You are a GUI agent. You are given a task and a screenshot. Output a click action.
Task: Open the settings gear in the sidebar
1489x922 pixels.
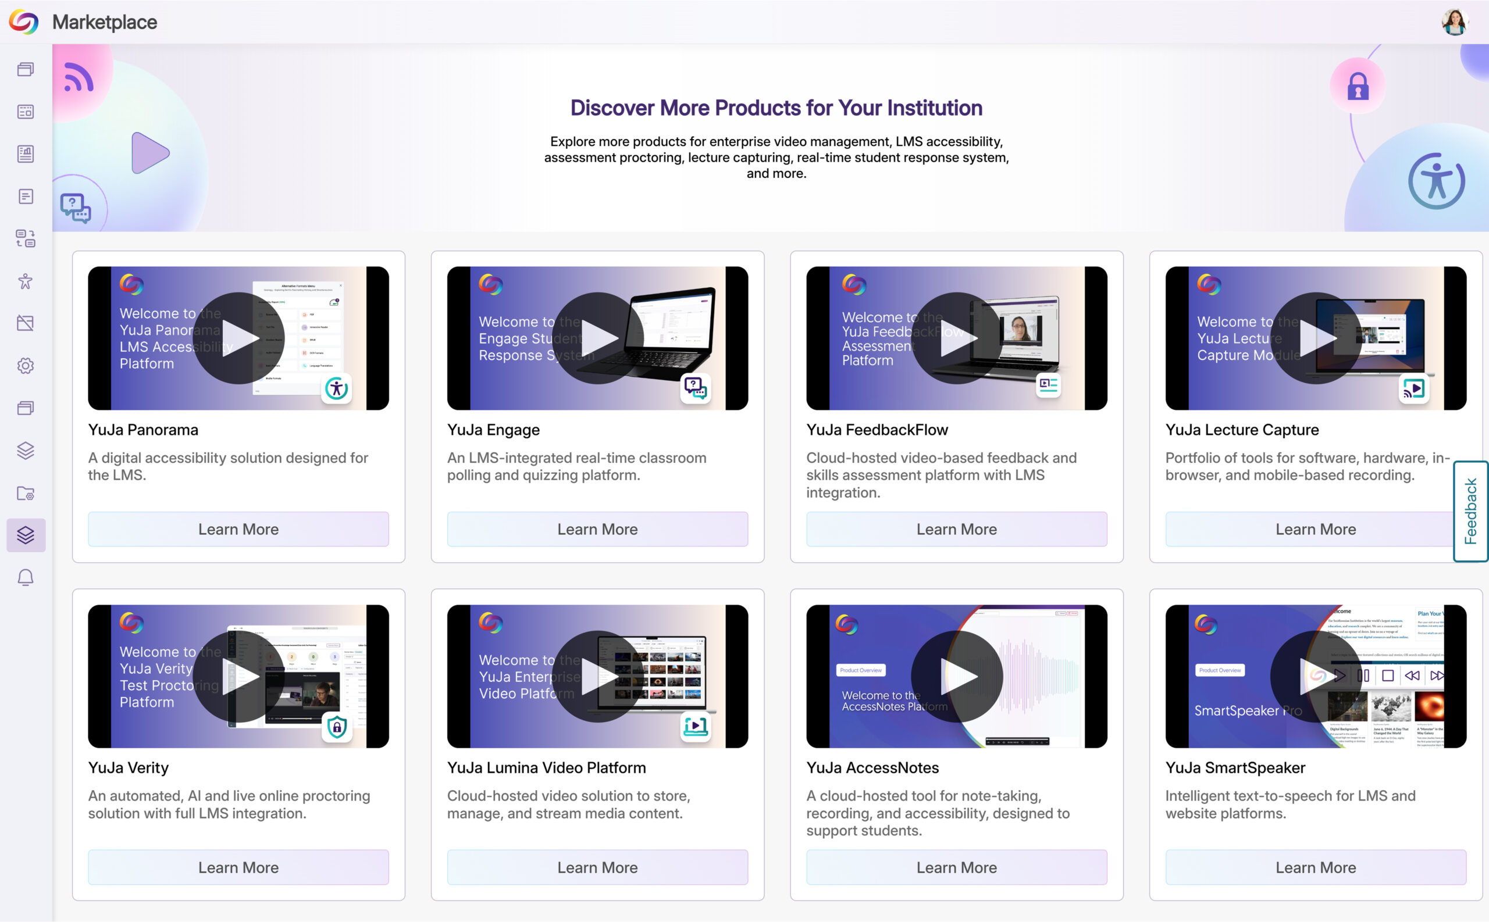click(26, 366)
